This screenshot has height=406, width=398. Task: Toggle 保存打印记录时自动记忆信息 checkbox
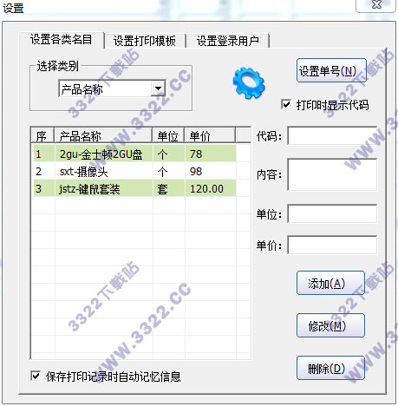pos(36,376)
